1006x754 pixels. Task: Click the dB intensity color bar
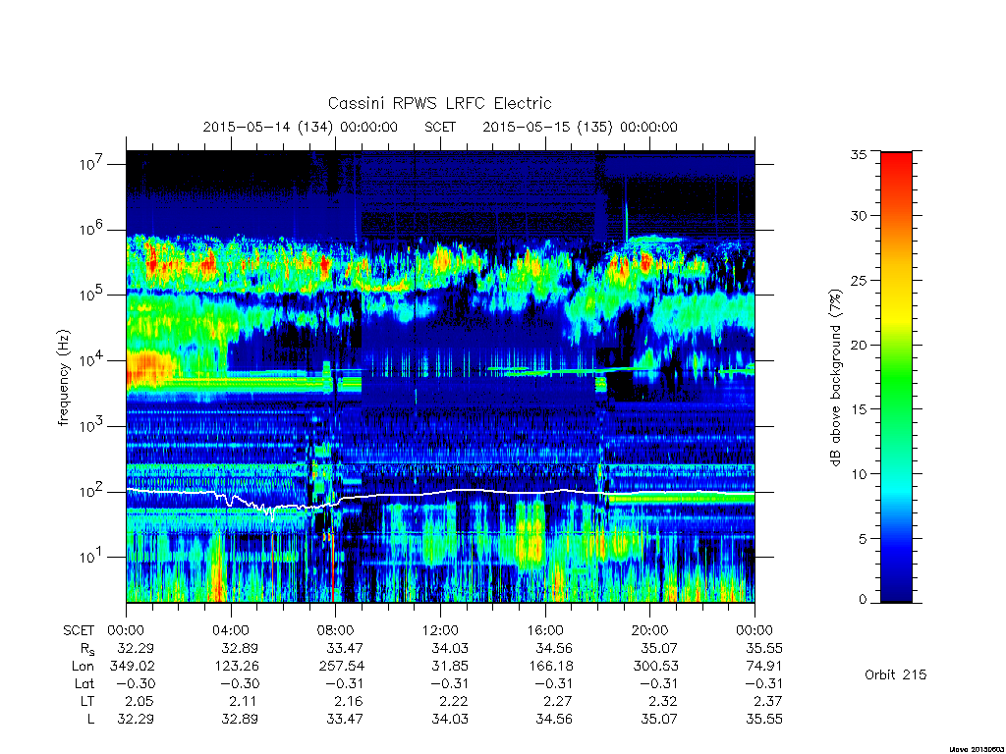coord(896,377)
